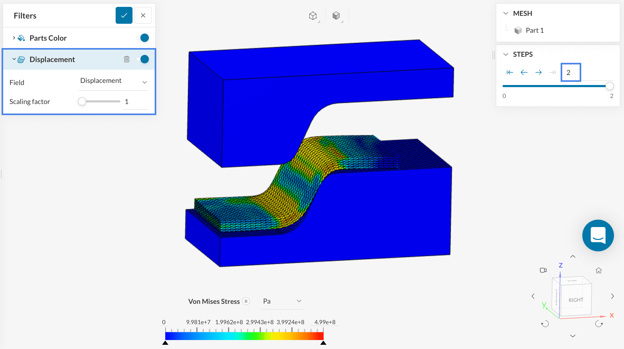624x349 pixels.
Task: Click RIGHT face of orientation cube
Action: (576, 300)
